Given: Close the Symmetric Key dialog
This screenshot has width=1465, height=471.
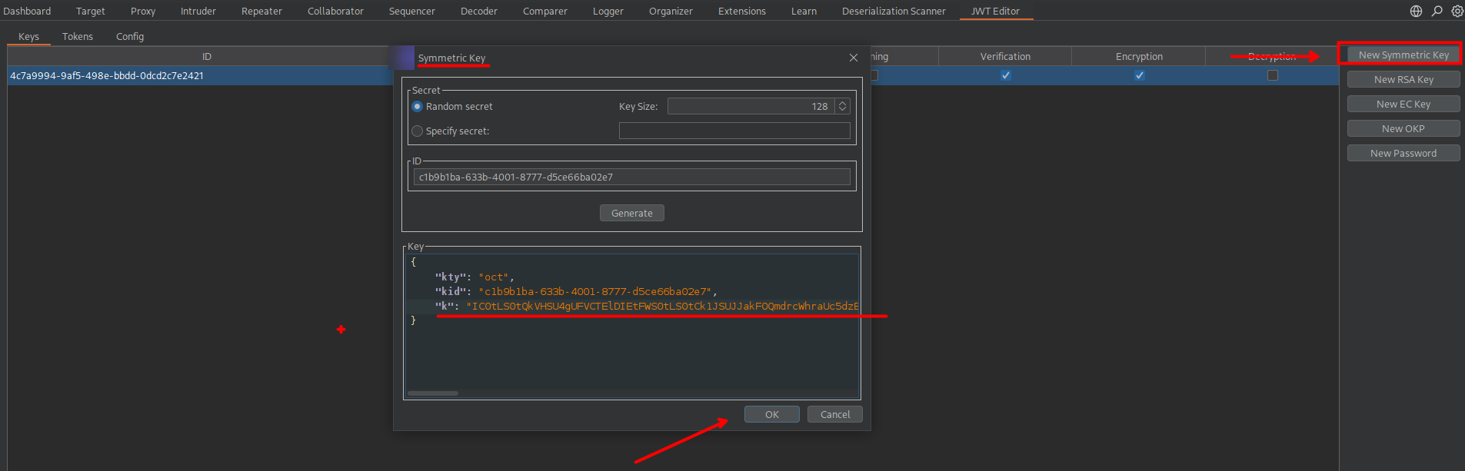Looking at the screenshot, I should [853, 58].
